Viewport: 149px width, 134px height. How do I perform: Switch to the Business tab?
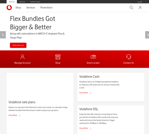[22, 2]
